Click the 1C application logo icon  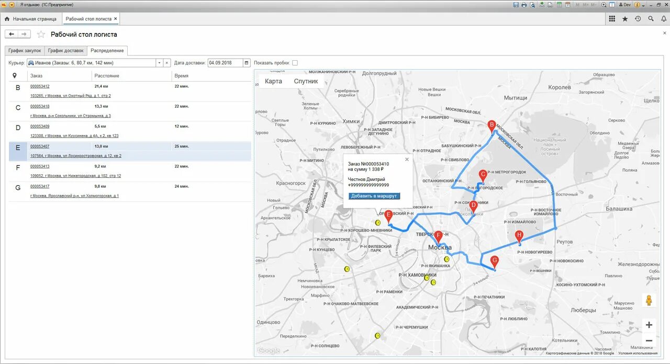click(x=4, y=5)
